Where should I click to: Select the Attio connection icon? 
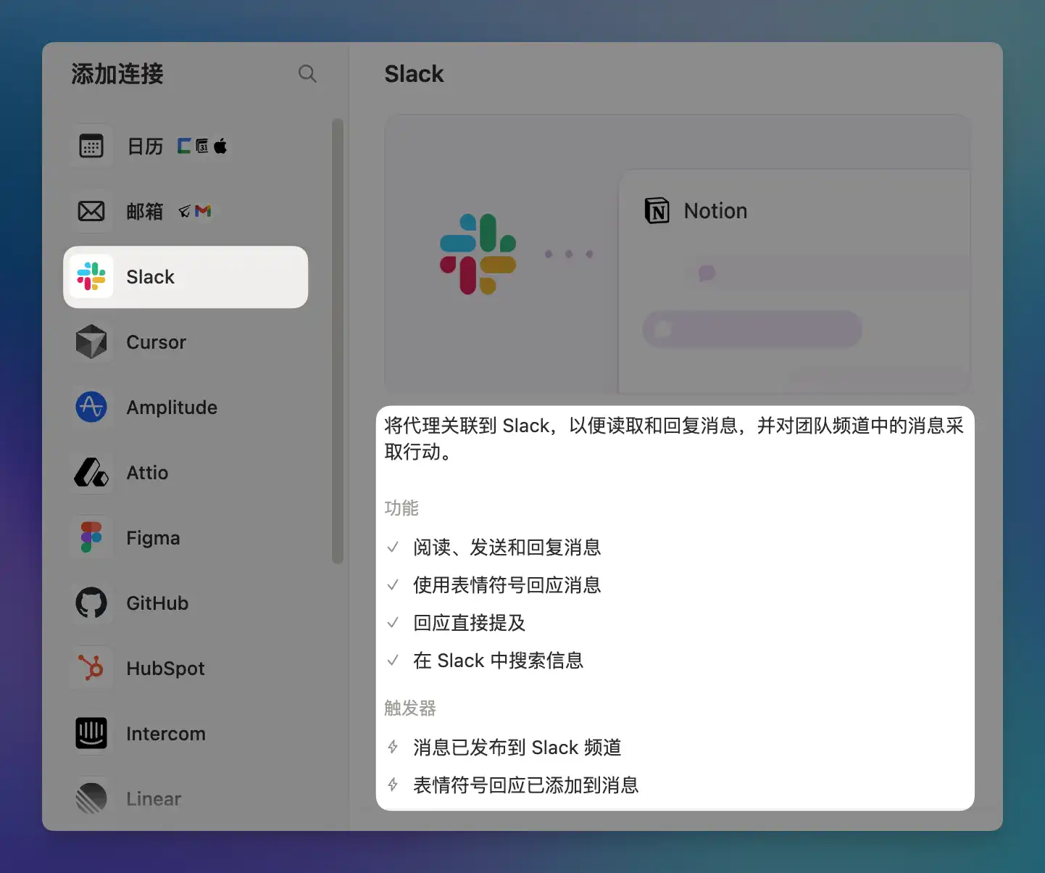[x=91, y=472]
